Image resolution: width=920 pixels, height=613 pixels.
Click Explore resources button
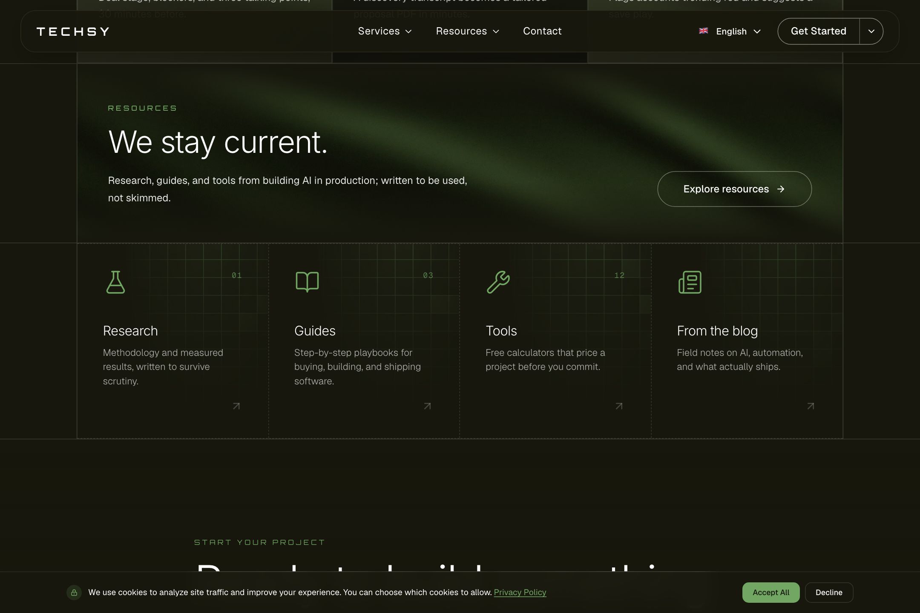[734, 189]
